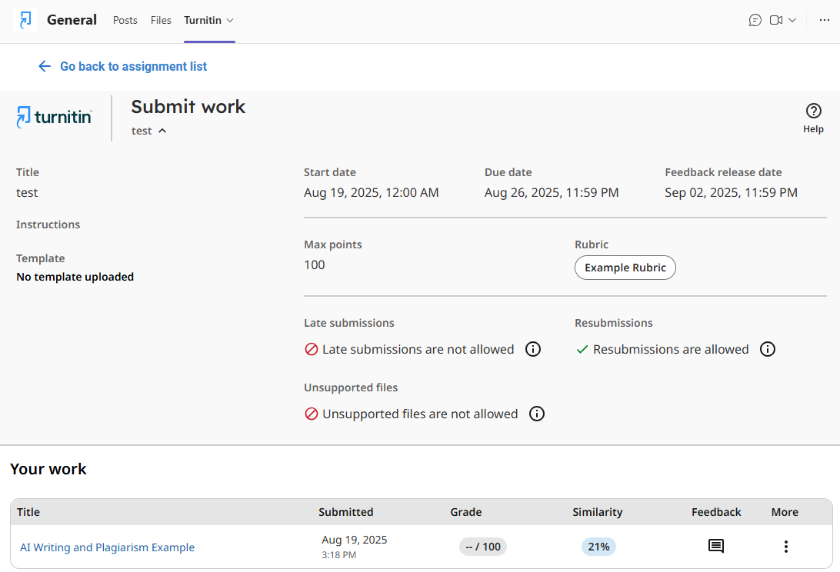Screen dimensions: 840x572
Task: Click the -- / 100 grade pill
Action: 482,547
